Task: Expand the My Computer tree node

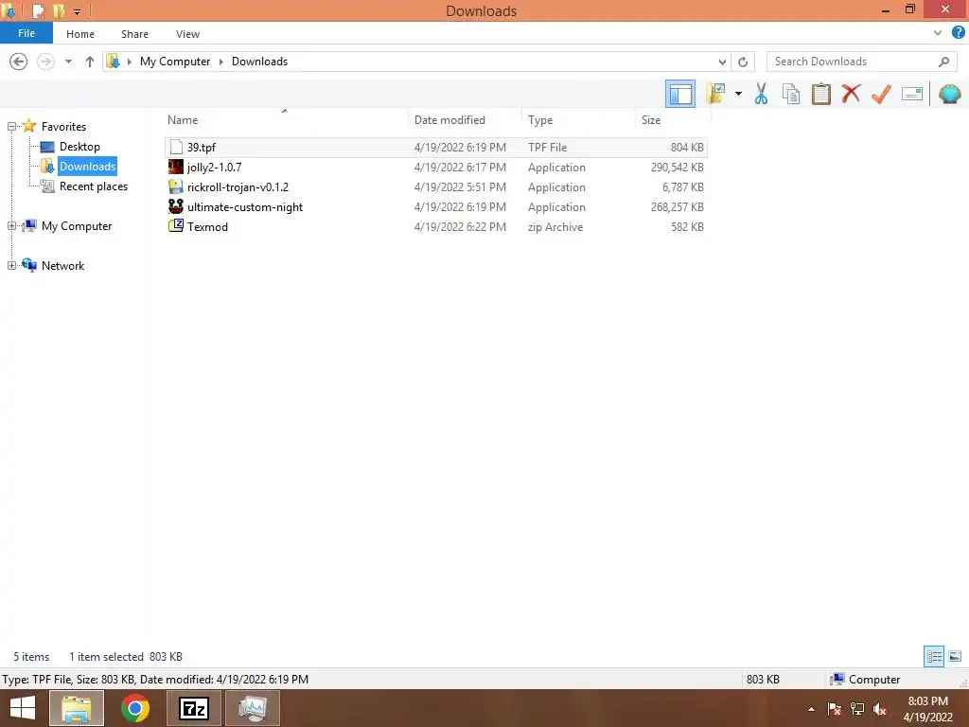Action: click(x=11, y=225)
